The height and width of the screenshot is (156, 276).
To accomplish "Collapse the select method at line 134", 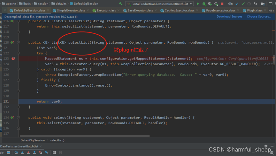I will pyautogui.click(x=18, y=117).
